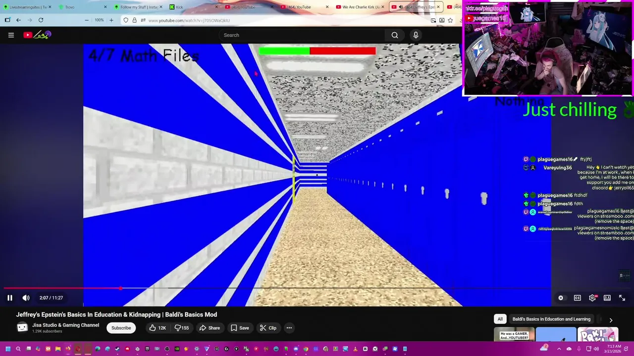Save the video to a playlist
This screenshot has height=356, width=634.
click(x=240, y=328)
